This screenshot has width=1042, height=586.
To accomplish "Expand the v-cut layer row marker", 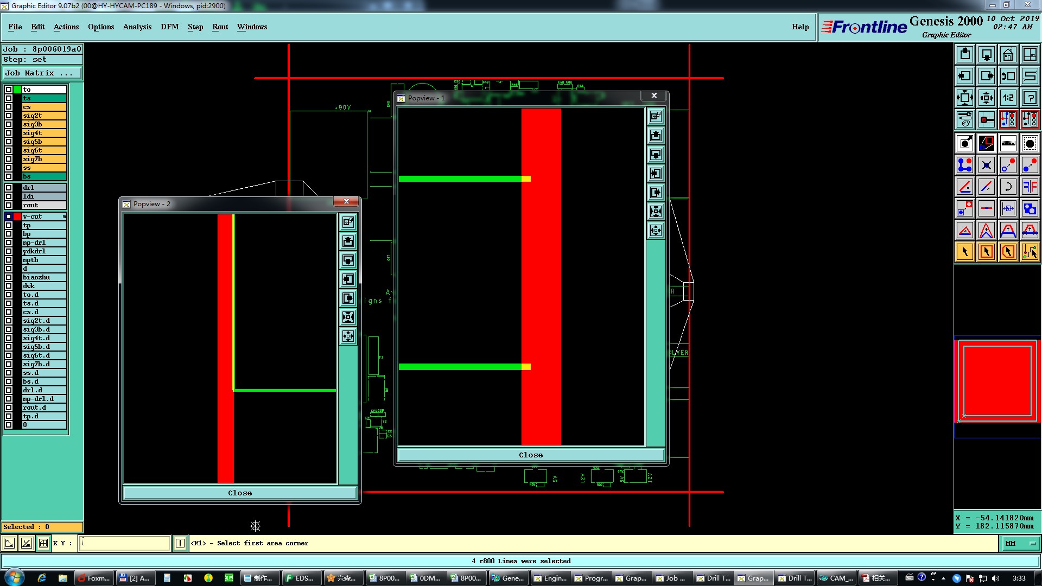I will (x=64, y=216).
